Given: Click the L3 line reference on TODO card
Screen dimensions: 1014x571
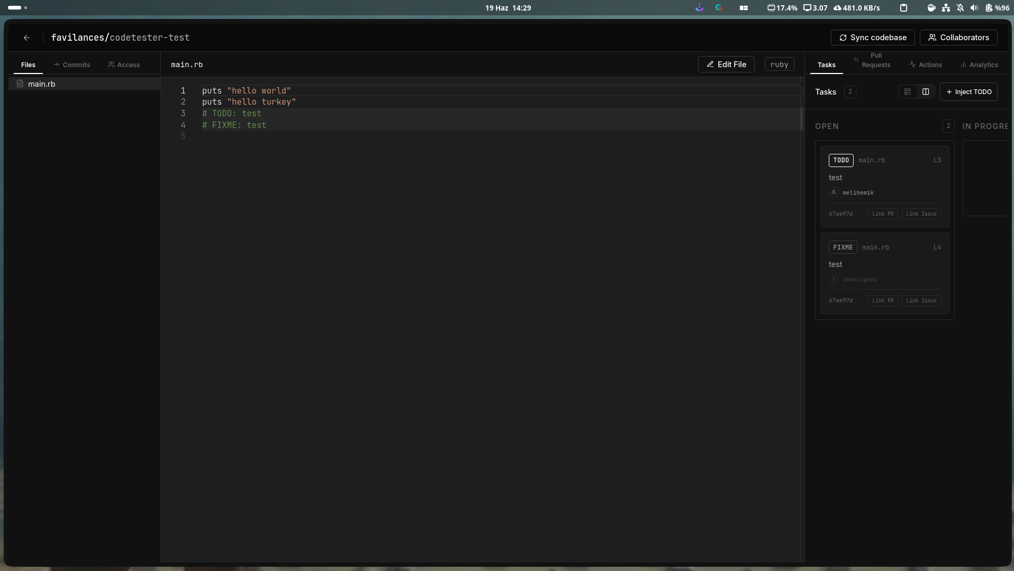Looking at the screenshot, I should (x=937, y=160).
